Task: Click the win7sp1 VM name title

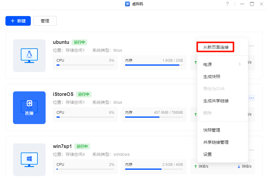Action: coord(62,146)
